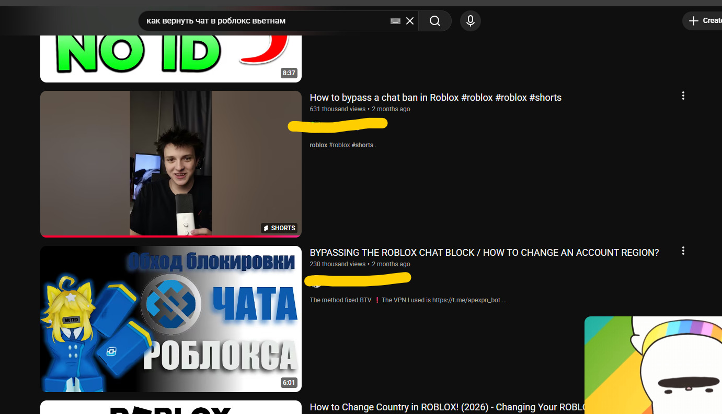Screen dimensions: 722x414
Task: Click the "230 thousand views" text
Action: tap(338, 264)
